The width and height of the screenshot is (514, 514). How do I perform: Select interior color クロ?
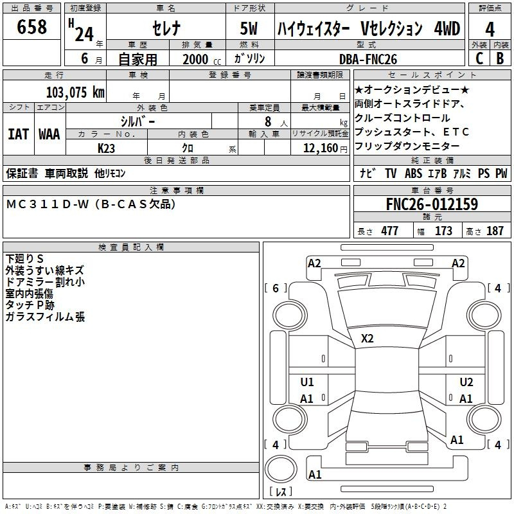[188, 148]
